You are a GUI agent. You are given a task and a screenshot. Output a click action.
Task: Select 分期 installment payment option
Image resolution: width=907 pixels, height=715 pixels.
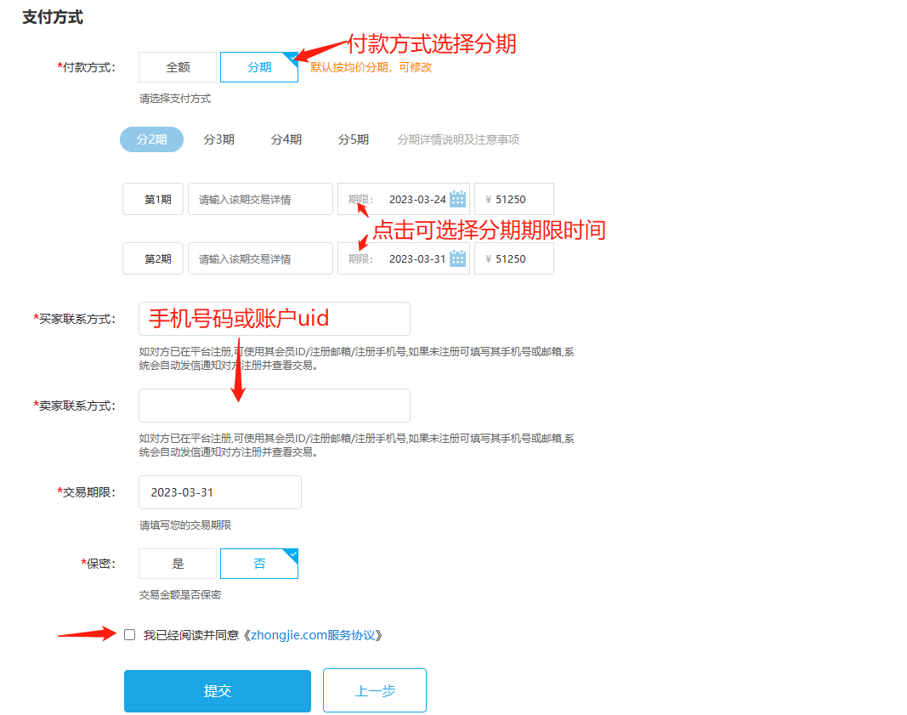click(259, 67)
